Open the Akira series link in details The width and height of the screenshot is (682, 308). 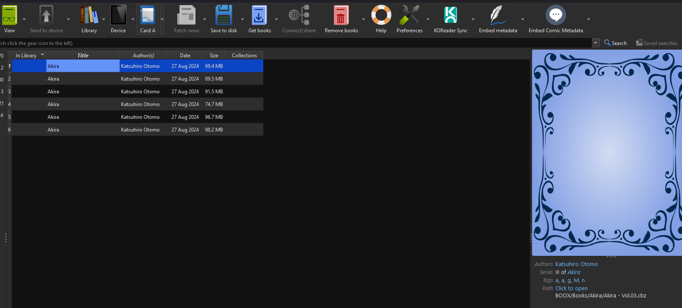click(574, 272)
